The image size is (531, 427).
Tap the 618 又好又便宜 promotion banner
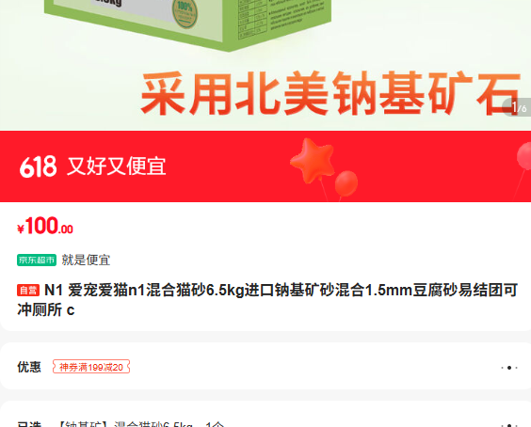point(265,166)
